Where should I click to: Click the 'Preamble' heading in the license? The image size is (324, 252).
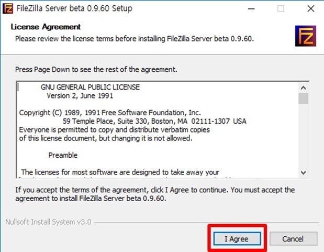(x=63, y=155)
